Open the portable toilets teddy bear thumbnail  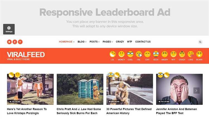[80, 89]
